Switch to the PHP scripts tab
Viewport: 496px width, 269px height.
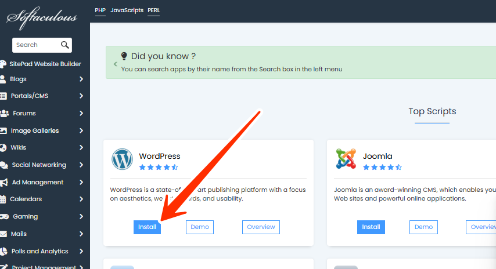coord(100,10)
